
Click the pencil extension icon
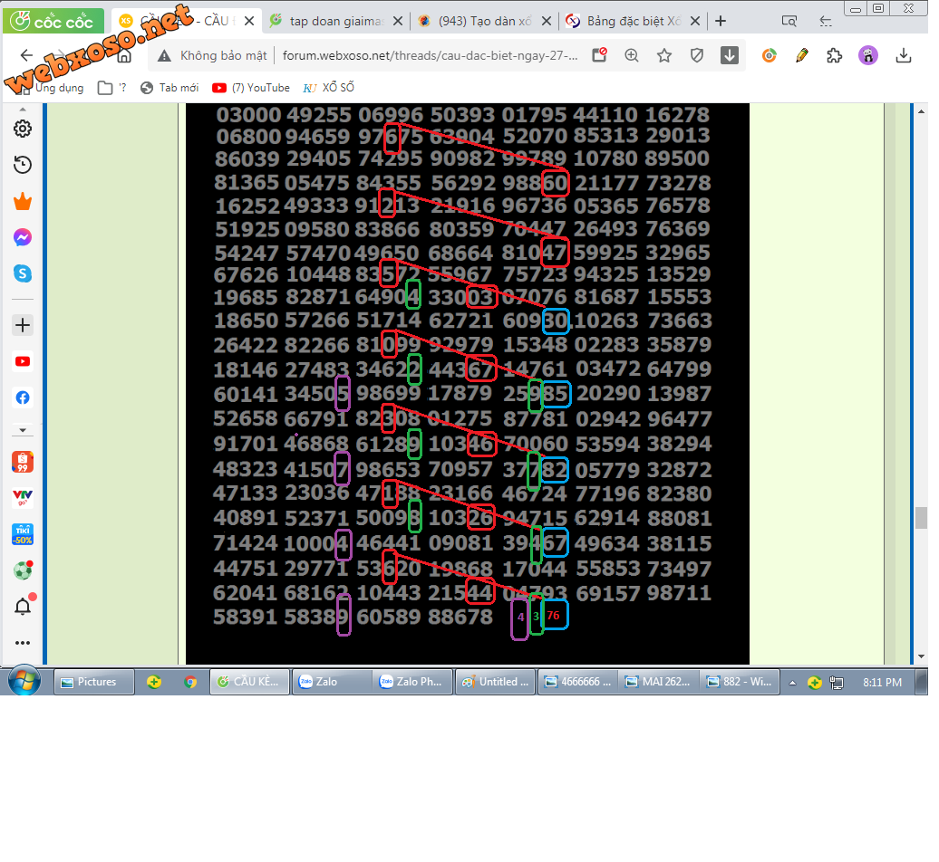802,55
